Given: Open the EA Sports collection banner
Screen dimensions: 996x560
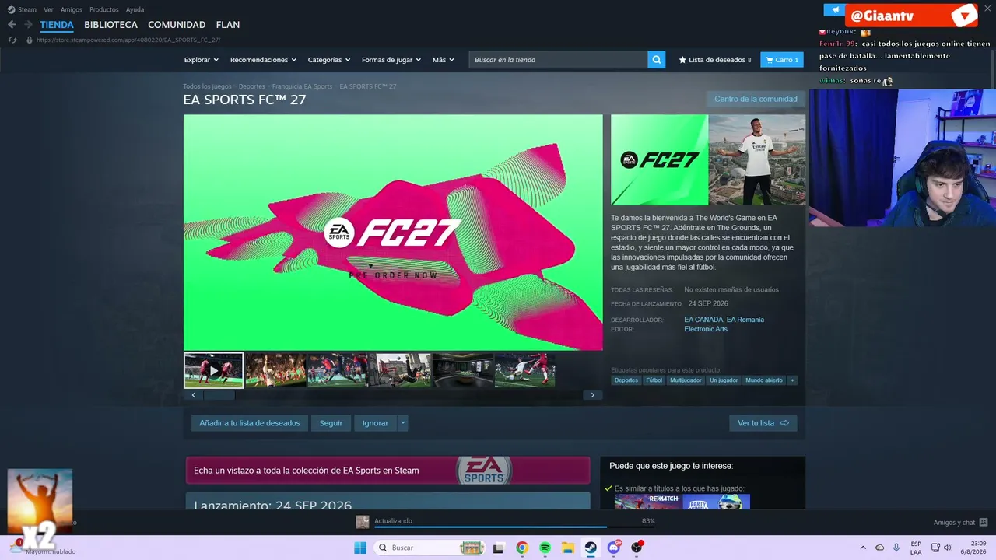Looking at the screenshot, I should click(388, 470).
